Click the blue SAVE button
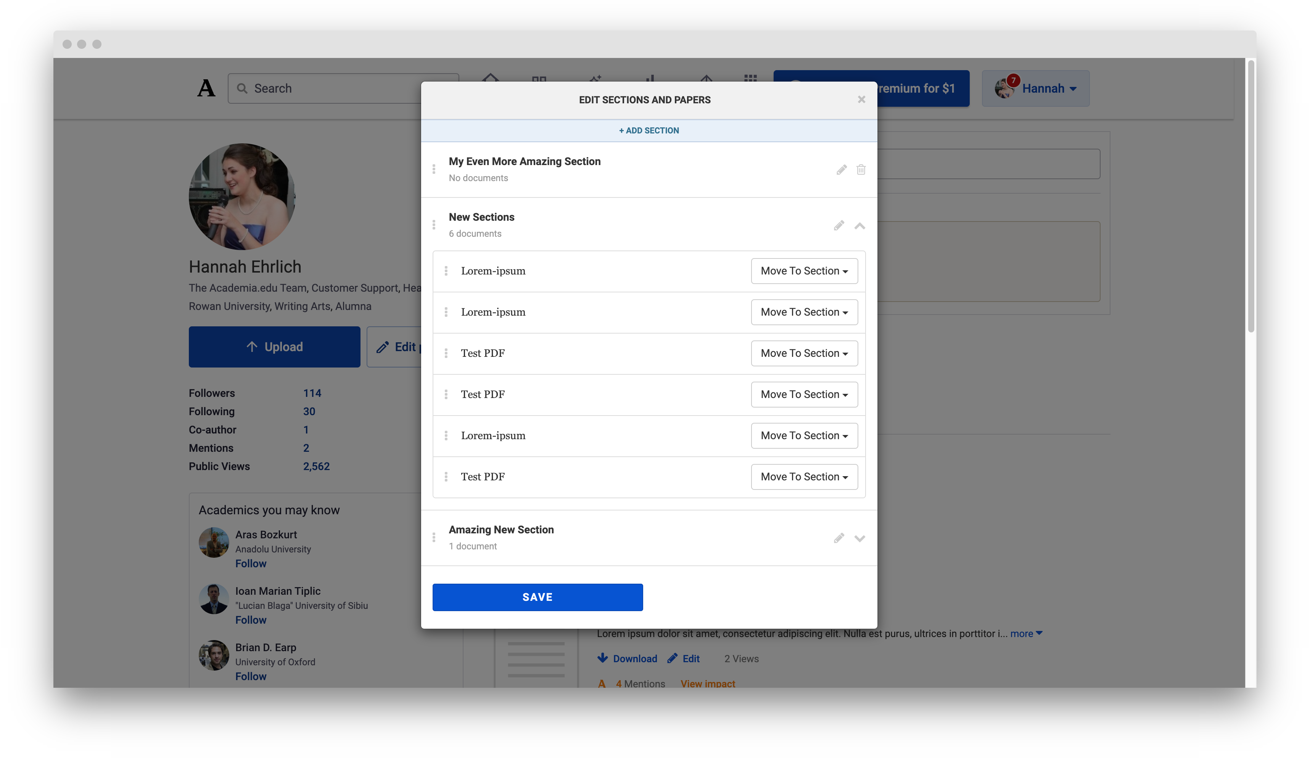This screenshot has width=1310, height=764. 538,597
